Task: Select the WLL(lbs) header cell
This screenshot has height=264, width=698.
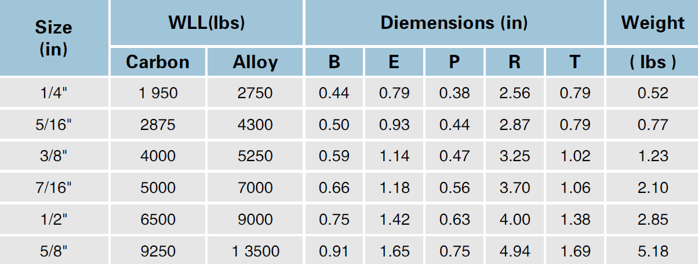Action: pos(207,23)
